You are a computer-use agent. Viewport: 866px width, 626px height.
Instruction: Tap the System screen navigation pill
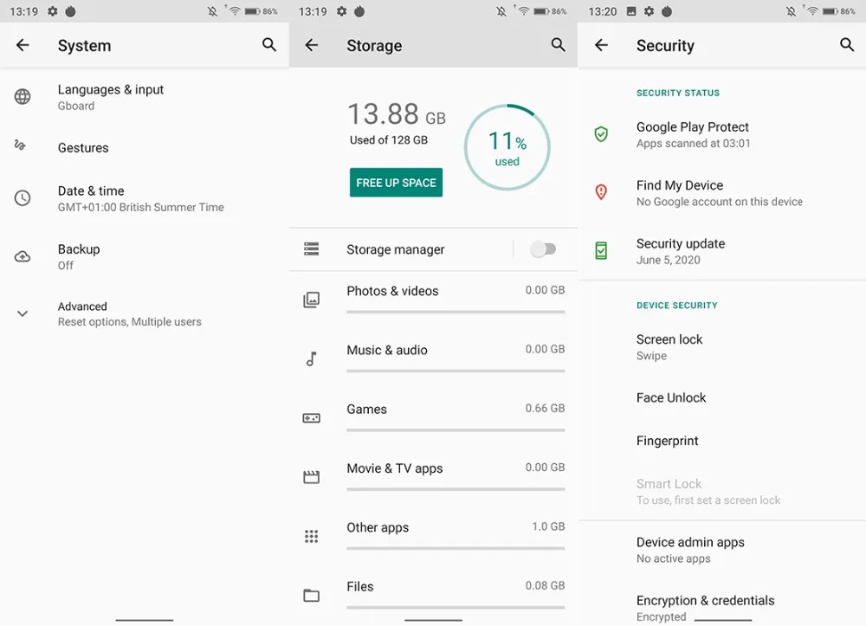pos(144,620)
